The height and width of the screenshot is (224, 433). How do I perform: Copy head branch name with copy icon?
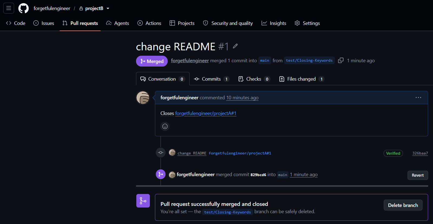[x=341, y=60]
